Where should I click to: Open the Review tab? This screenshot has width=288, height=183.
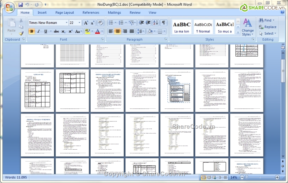(x=135, y=12)
